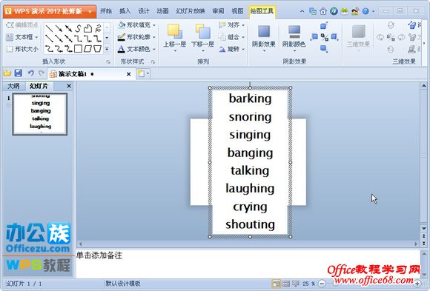The image size is (430, 291).
Task: Select the scribble shape in gallery
Action: click(98, 28)
